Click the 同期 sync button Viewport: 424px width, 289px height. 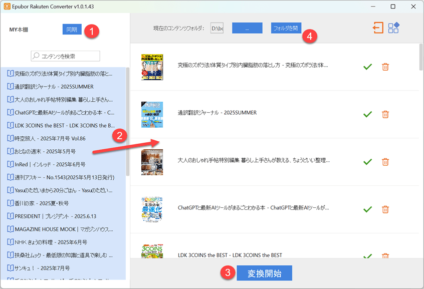[x=71, y=30]
